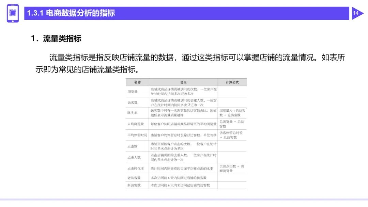Select the page number 14 badge
368x207 pixels.
click(x=356, y=13)
